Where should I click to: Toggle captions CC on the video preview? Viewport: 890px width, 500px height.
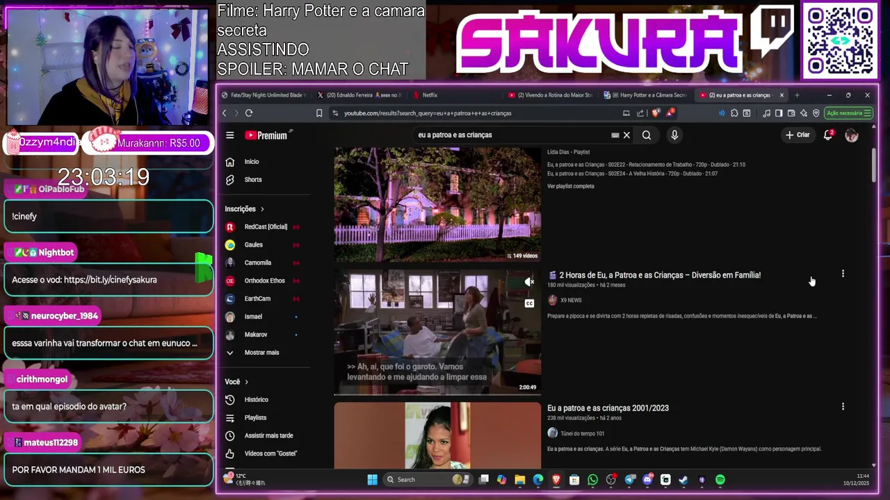(x=529, y=303)
